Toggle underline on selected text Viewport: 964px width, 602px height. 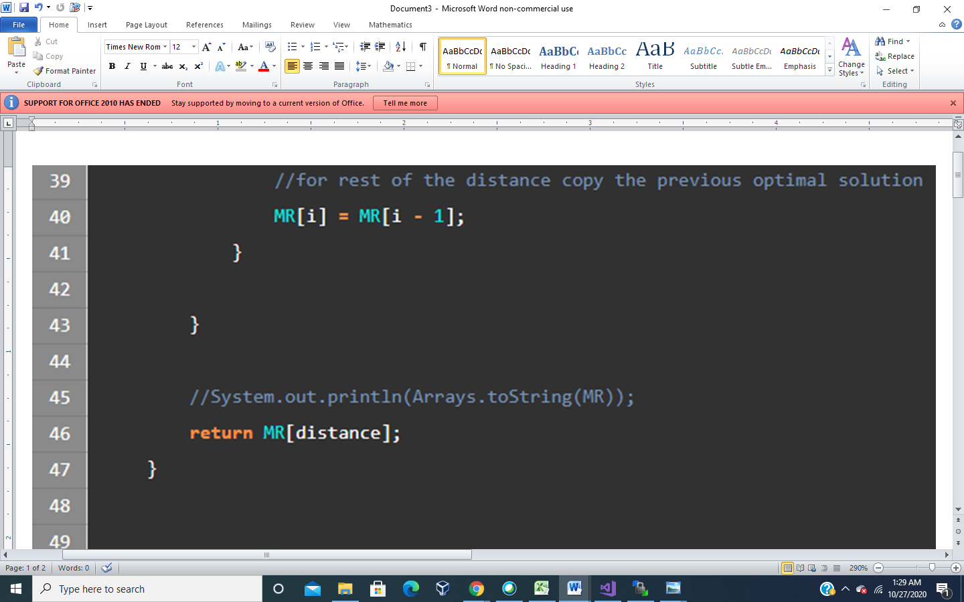coord(141,66)
